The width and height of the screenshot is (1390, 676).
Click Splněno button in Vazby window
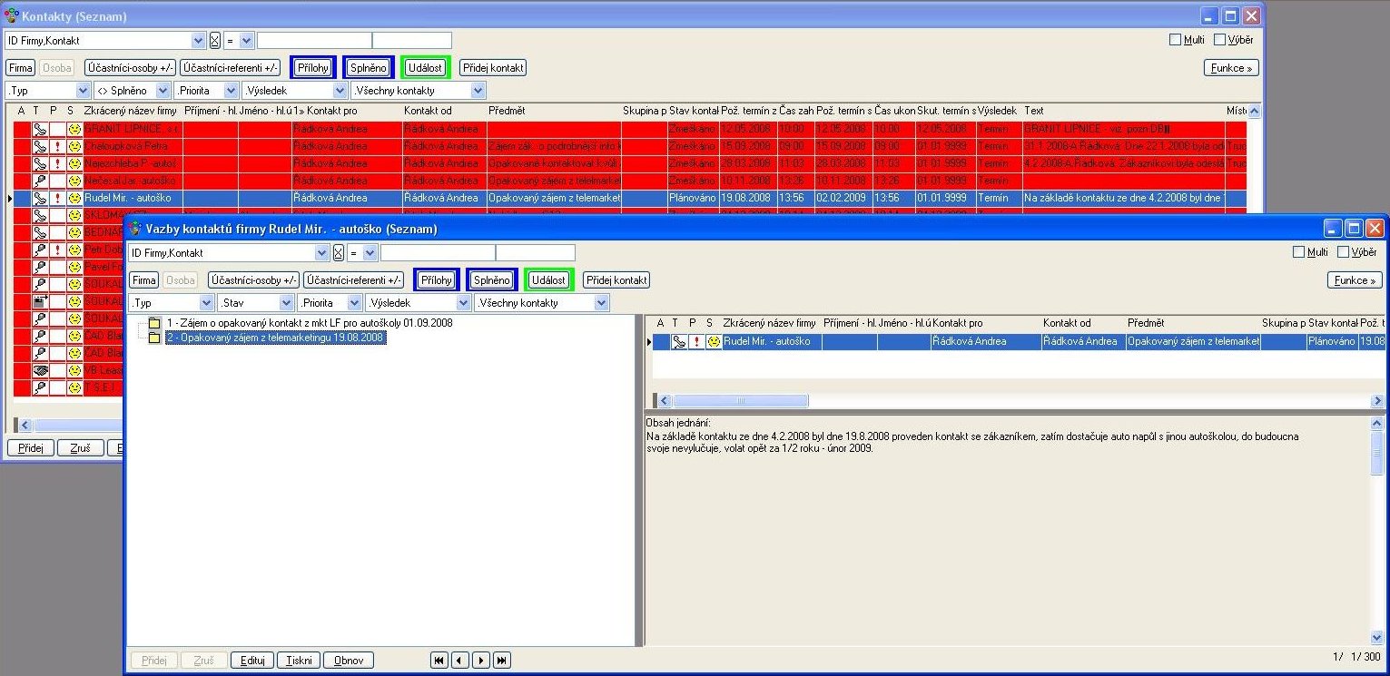click(492, 280)
